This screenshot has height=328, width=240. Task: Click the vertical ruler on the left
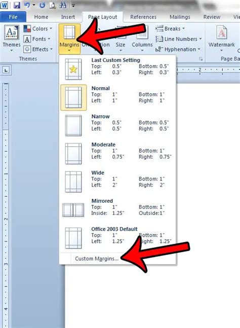[6, 205]
